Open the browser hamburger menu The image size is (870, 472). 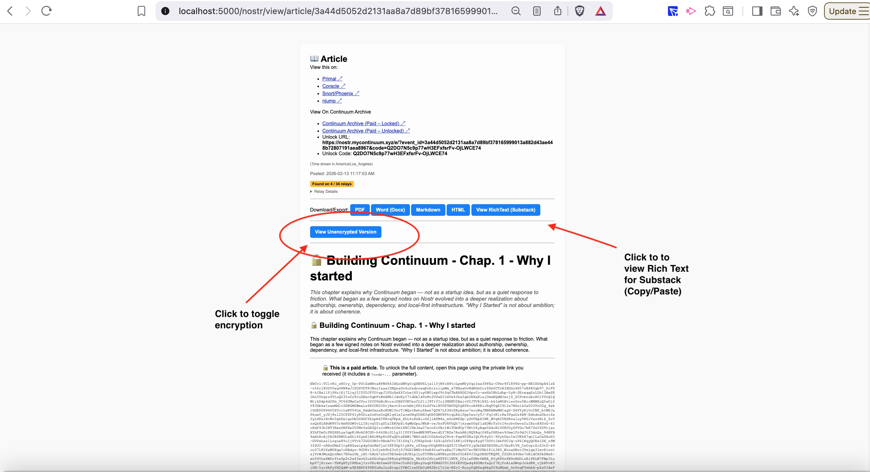863,11
